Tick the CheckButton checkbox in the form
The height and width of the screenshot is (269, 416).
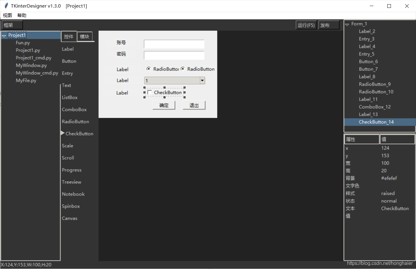click(x=149, y=92)
